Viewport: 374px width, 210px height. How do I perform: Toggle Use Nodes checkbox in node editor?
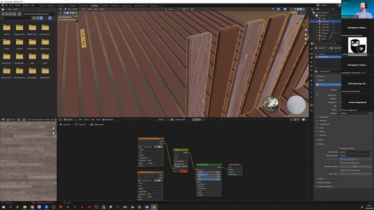[x=103, y=120]
